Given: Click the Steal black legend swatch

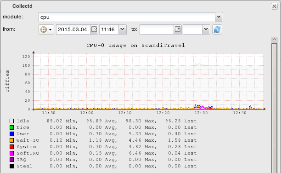Looking at the screenshot, I should point(11,166).
